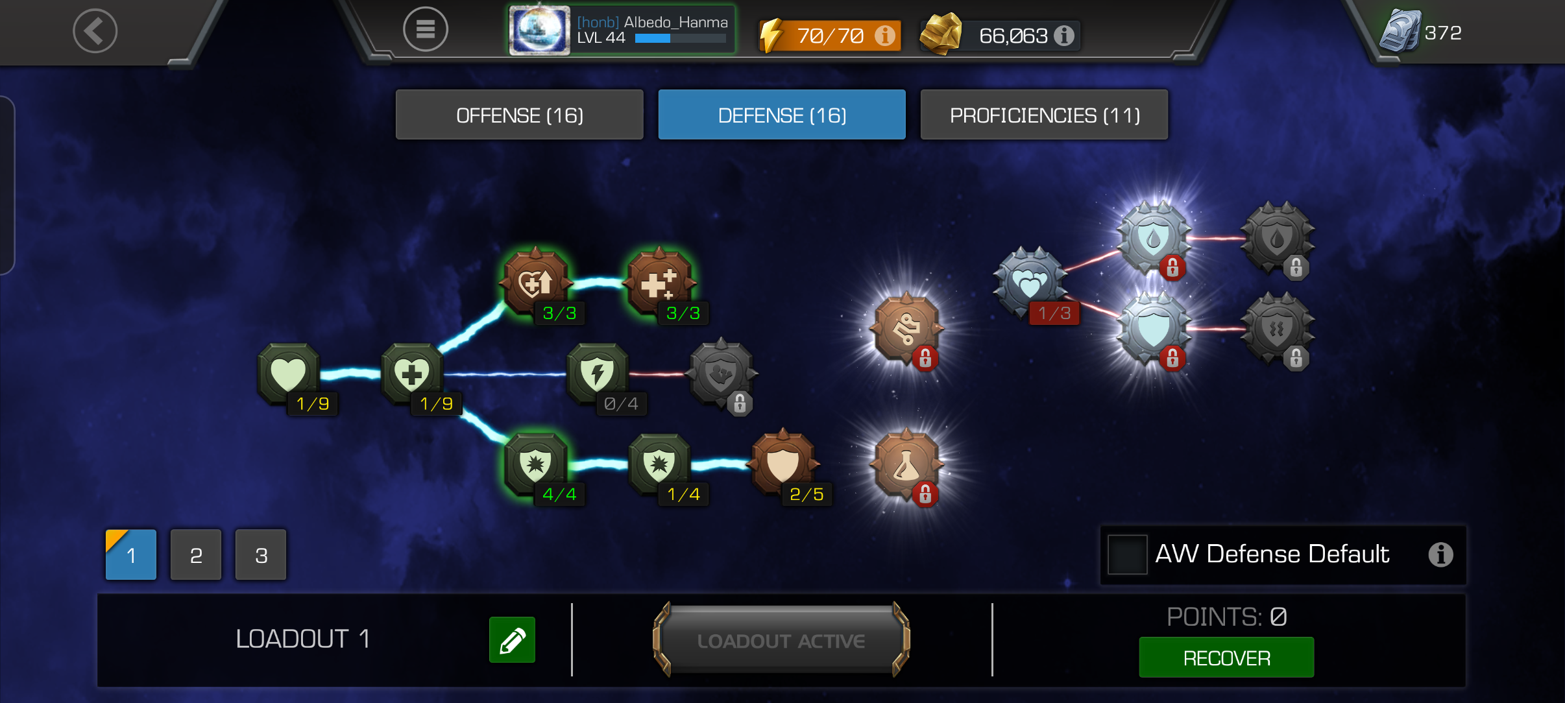Select the lightning shield node 0/4
The width and height of the screenshot is (1565, 703).
(598, 375)
